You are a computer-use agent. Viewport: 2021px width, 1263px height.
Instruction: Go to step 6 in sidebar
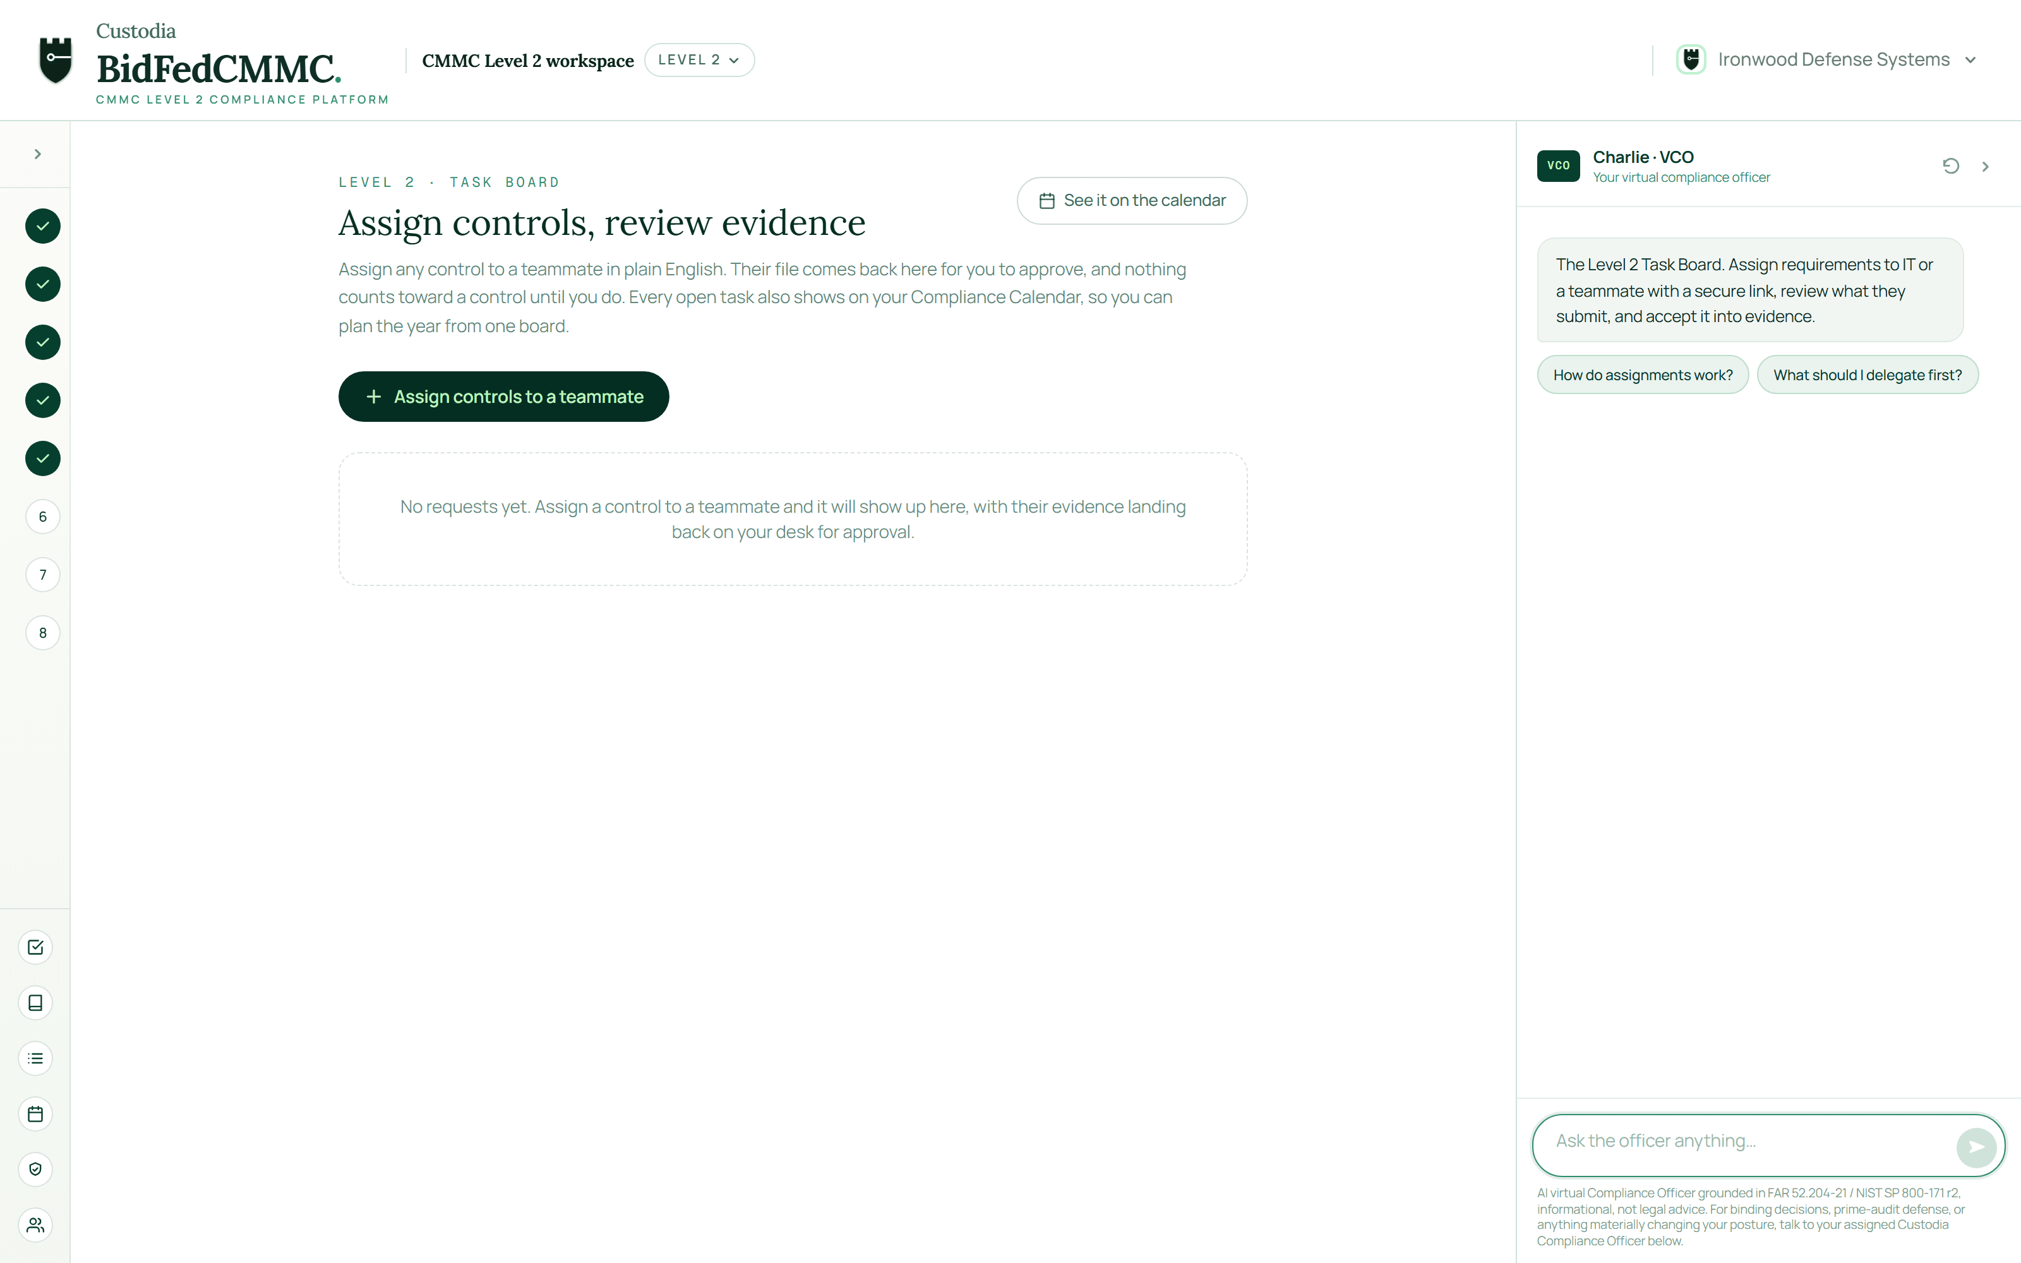42,516
